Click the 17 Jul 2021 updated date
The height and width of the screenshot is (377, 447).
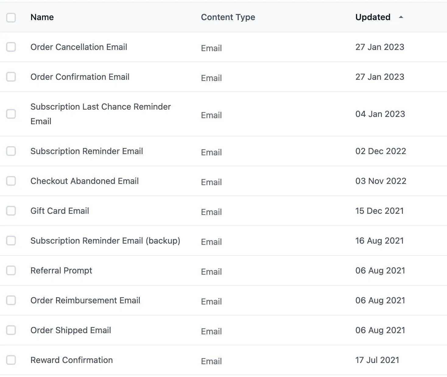pos(377,360)
